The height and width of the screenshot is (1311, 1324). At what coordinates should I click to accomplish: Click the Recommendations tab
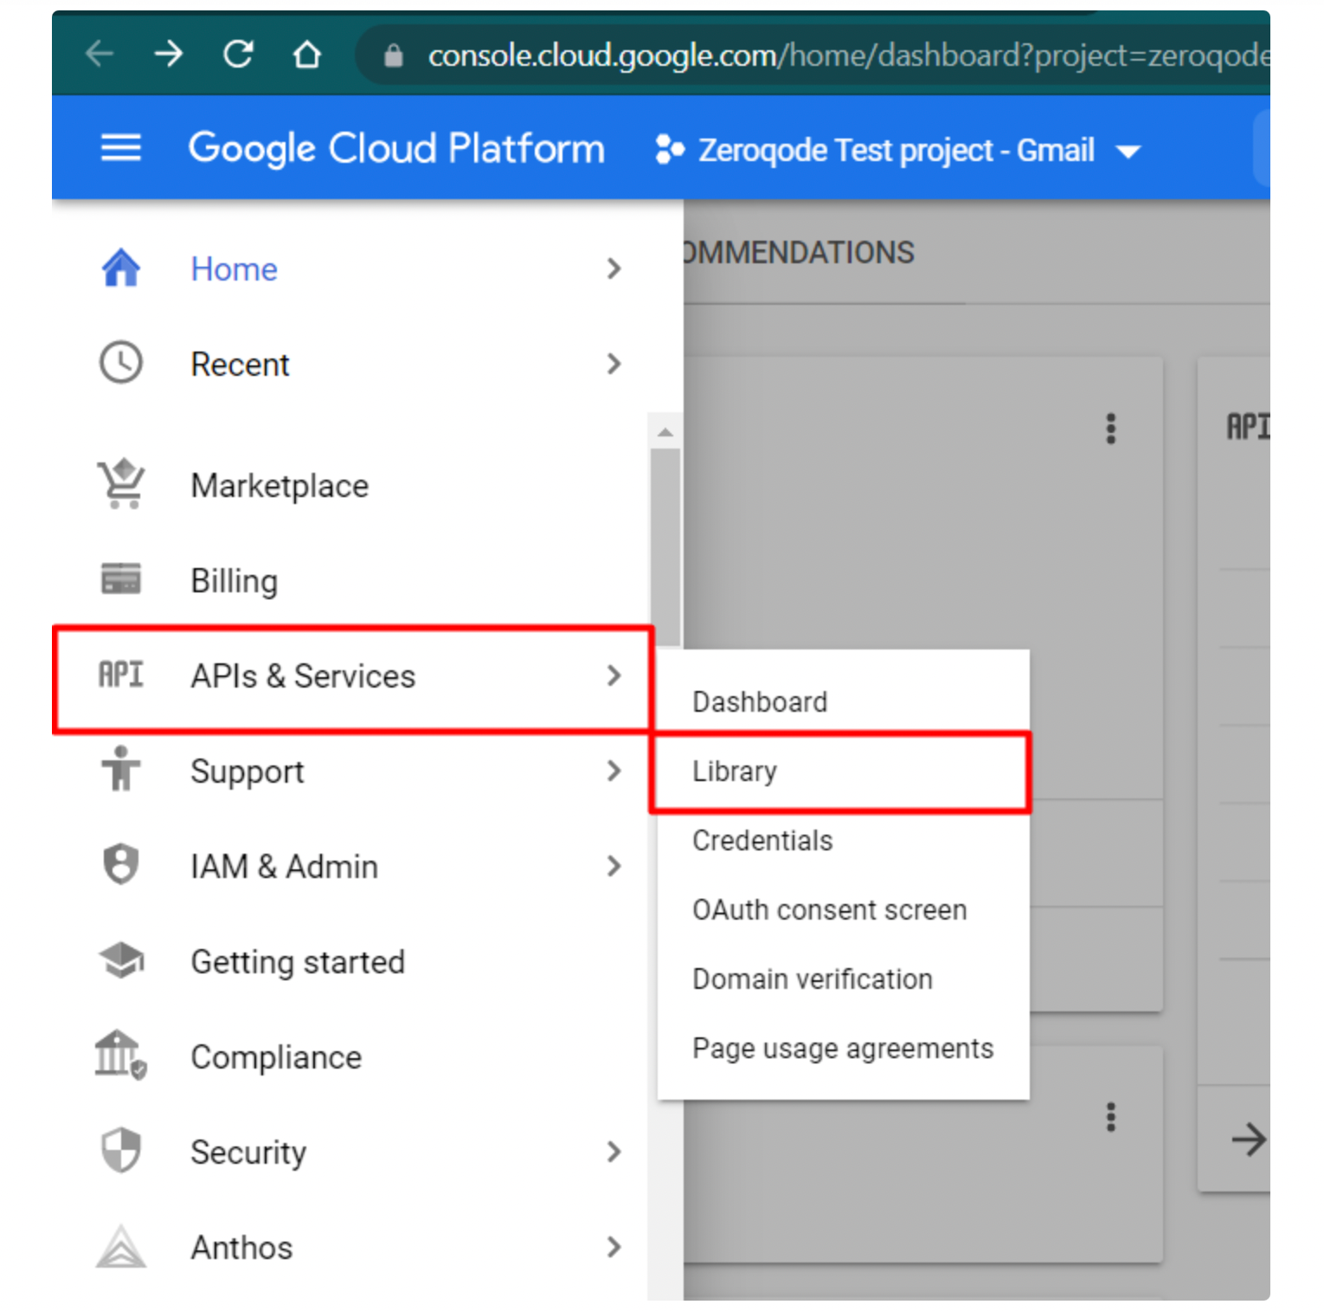tap(798, 253)
